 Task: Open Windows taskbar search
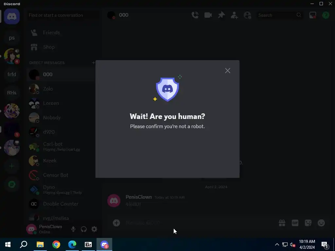24,244
